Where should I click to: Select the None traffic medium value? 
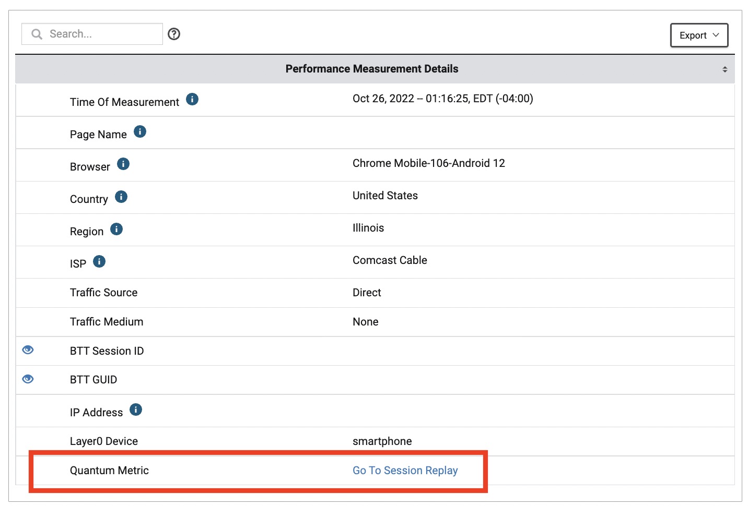(365, 322)
